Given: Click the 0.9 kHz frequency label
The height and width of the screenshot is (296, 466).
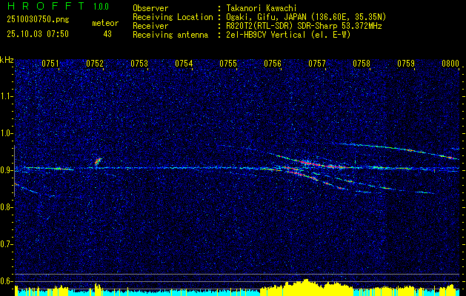Looking at the screenshot, I should coord(6,170).
